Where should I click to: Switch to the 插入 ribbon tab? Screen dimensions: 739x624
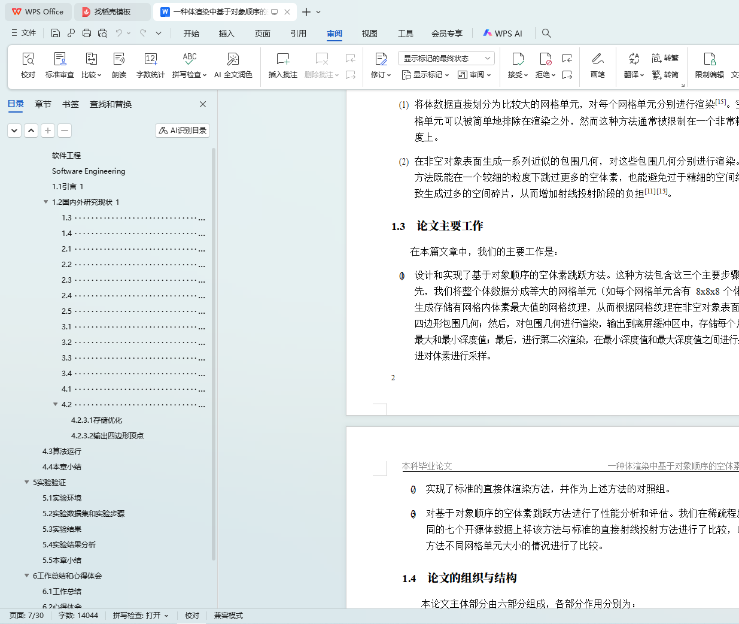pos(227,34)
